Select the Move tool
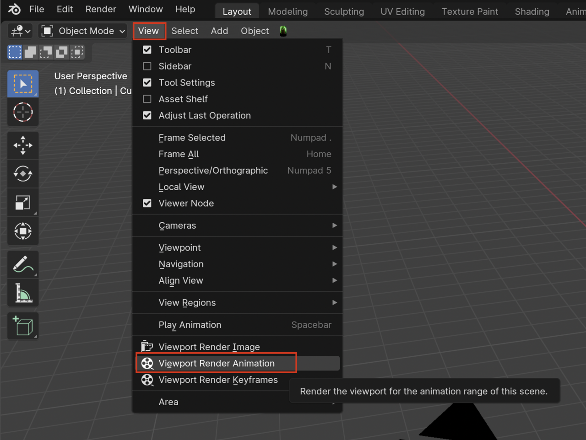This screenshot has height=440, width=586. tap(23, 145)
